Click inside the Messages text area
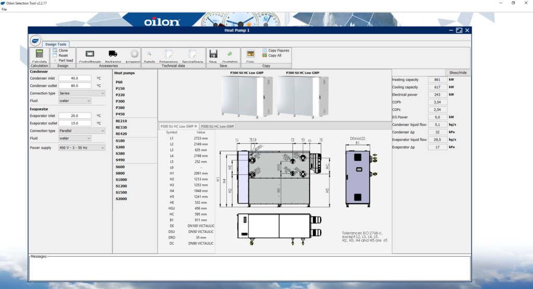This screenshot has height=289, width=533. (250, 269)
